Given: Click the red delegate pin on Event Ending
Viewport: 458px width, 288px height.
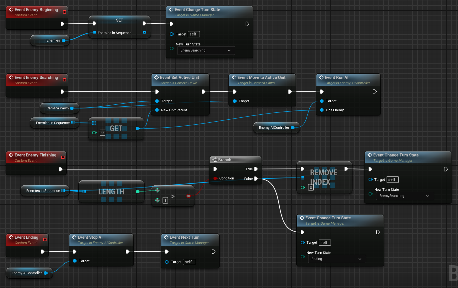Looking at the screenshot, I should 45,240.
